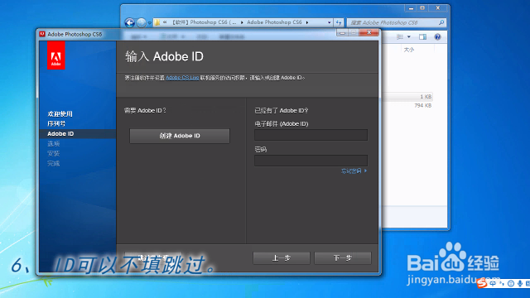Screen dimensions: 530x298
Task: Expand arrow after 【软件】Photoshop CS6 breadcrumb
Action: pos(242,22)
